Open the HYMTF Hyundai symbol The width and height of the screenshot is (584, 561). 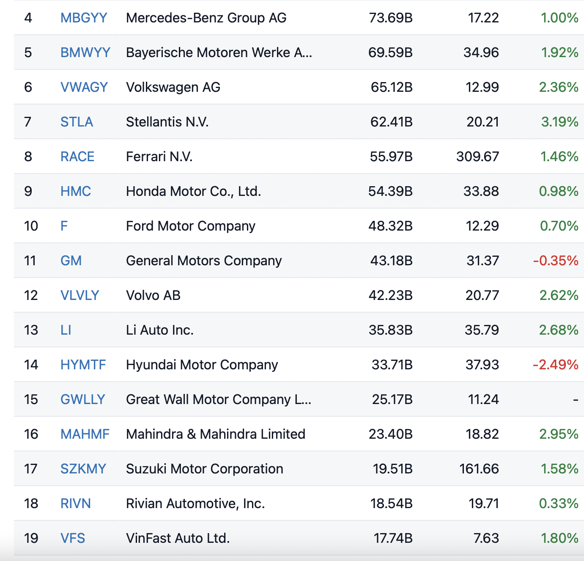(x=83, y=365)
